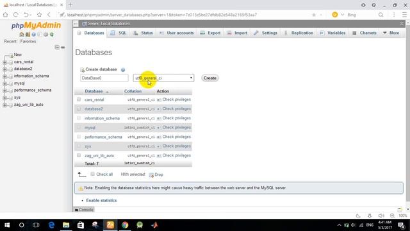The height and width of the screenshot is (231, 410).
Task: Click the green reload navigation icon
Action: [52, 34]
